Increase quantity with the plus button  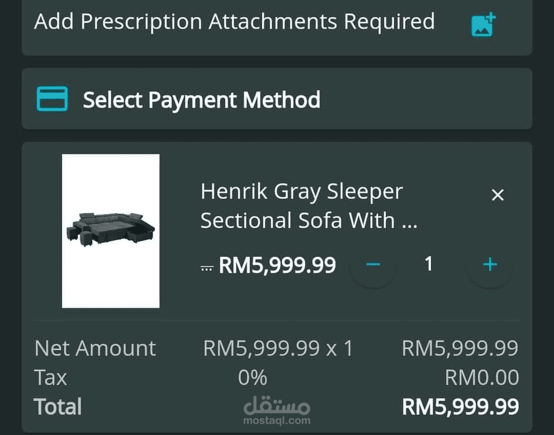coord(490,264)
